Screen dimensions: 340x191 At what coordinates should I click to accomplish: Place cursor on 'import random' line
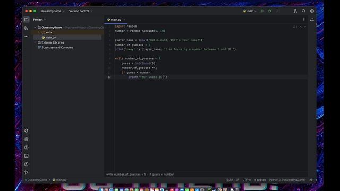126,27
